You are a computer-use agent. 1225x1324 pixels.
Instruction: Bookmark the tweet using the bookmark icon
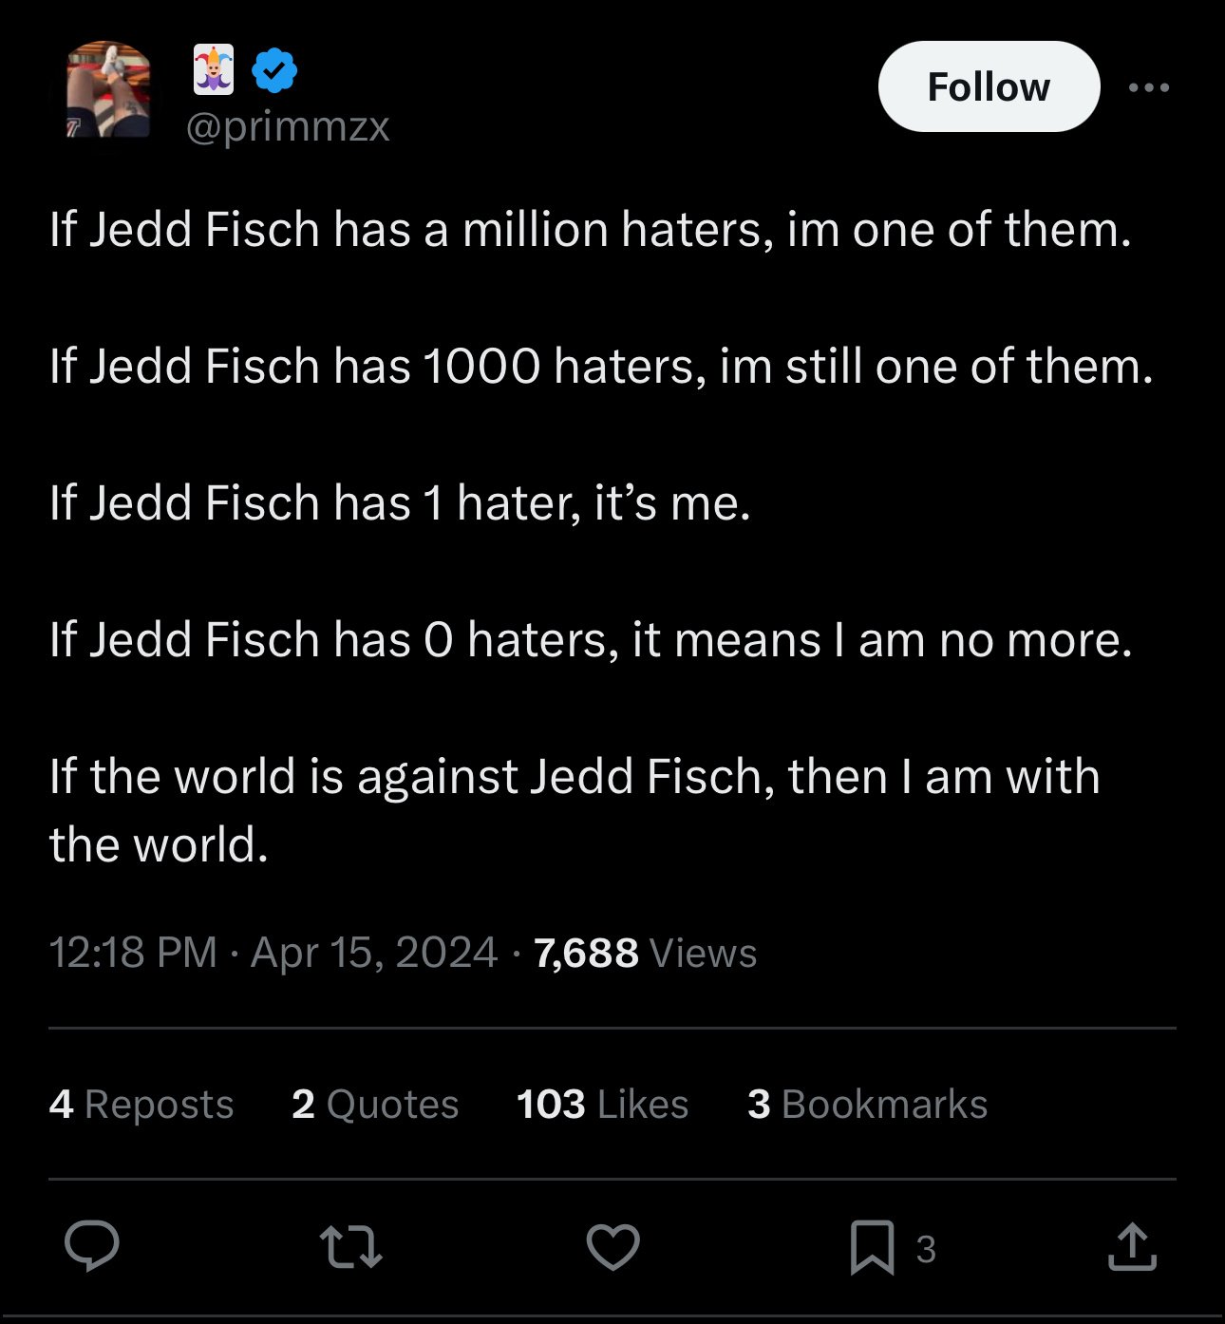pos(872,1247)
